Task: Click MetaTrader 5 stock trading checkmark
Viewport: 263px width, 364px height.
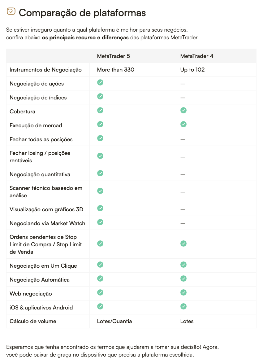Action: point(100,82)
